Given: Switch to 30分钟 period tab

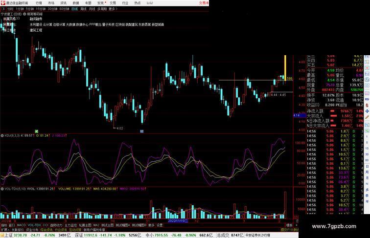Looking at the screenshot, I should coord(52,9).
